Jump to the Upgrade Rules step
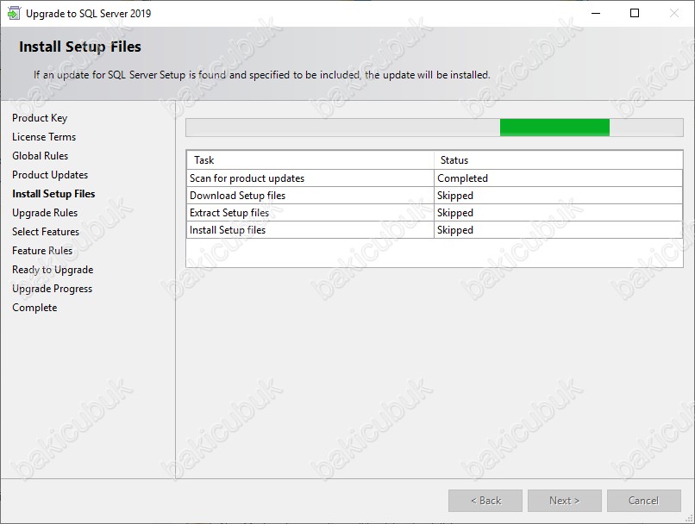 coord(45,213)
